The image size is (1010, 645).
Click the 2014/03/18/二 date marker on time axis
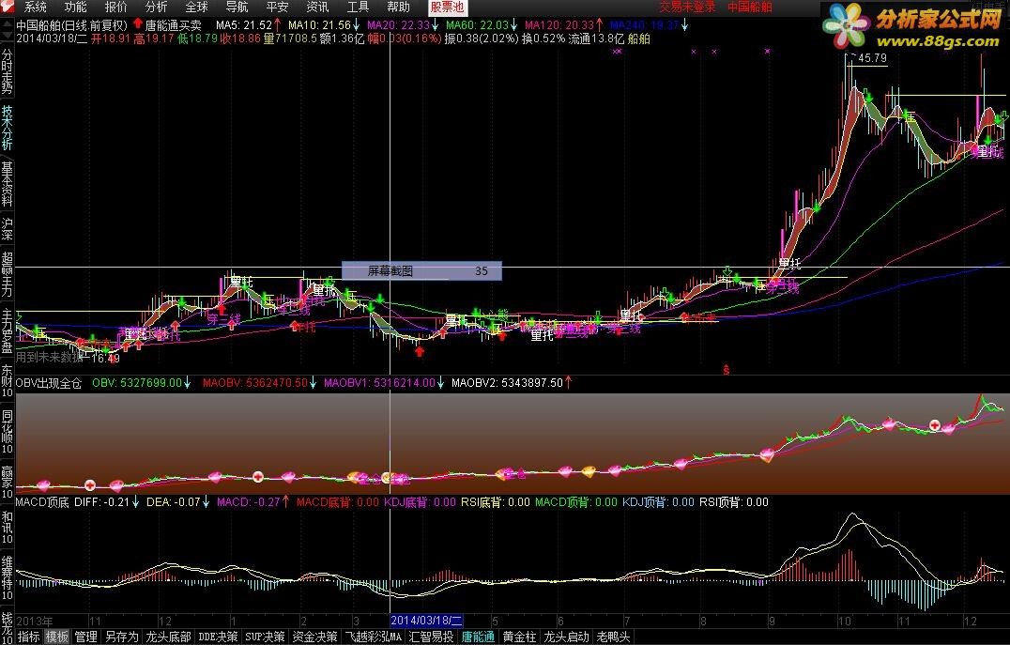426,621
